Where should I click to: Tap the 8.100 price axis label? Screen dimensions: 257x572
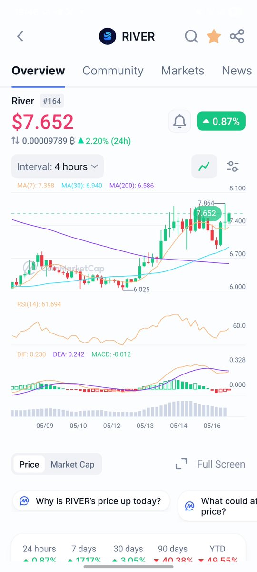point(237,188)
